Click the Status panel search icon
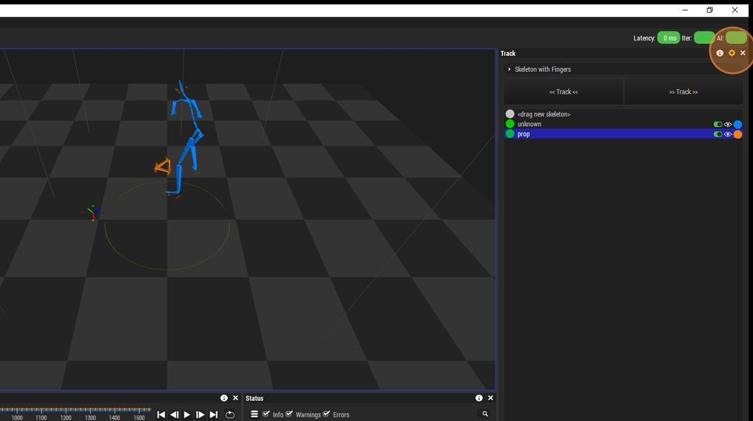Image resolution: width=753 pixels, height=421 pixels. click(485, 414)
